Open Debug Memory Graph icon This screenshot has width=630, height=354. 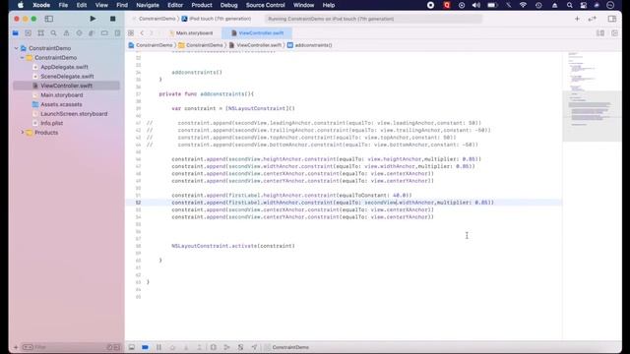226,347
